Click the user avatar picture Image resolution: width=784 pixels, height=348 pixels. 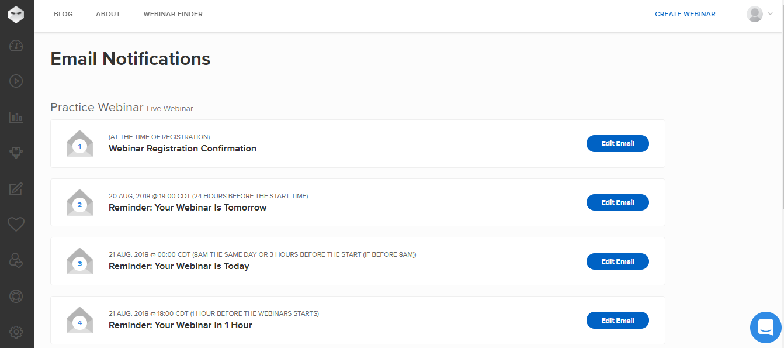coord(755,14)
